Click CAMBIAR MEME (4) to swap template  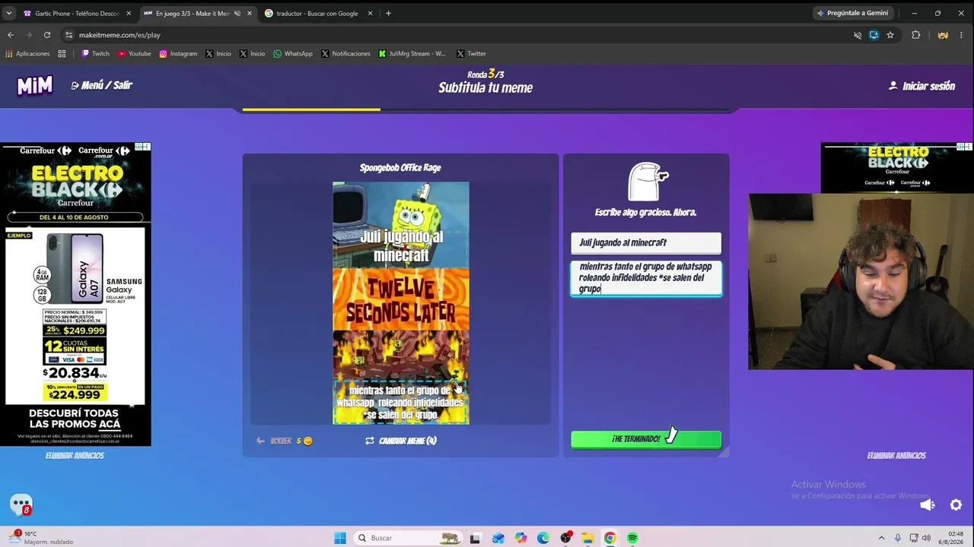point(401,441)
